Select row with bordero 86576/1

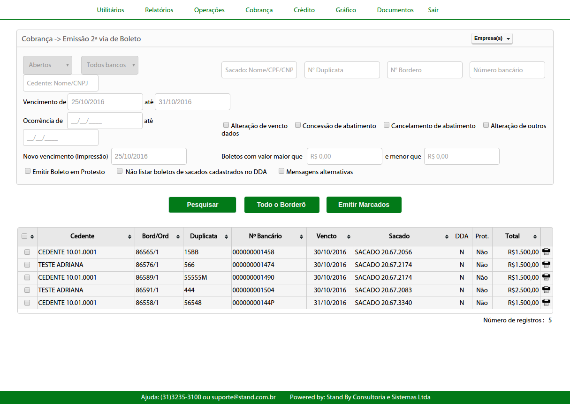[27, 265]
